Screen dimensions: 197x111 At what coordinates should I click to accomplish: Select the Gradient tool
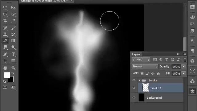pos(13,41)
